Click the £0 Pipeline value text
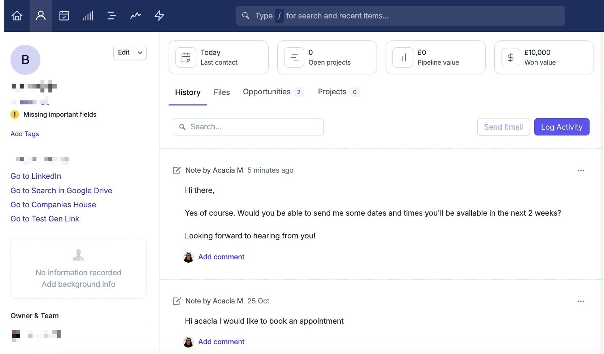Viewport: 604px width, 354px height. (x=422, y=52)
